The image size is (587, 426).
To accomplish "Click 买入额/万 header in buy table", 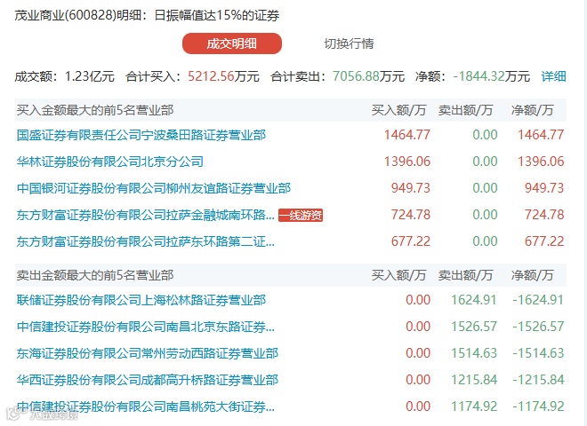I will click(398, 110).
